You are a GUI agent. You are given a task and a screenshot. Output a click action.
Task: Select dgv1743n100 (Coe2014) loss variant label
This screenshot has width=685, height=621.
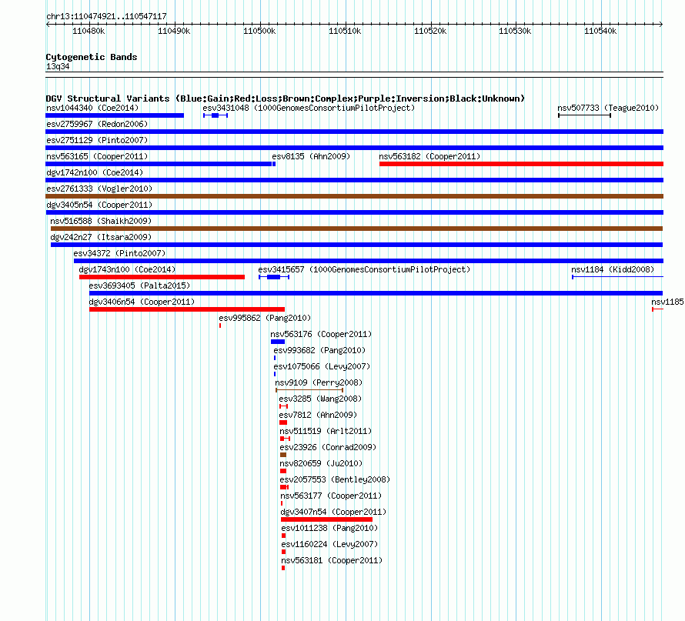127,269
